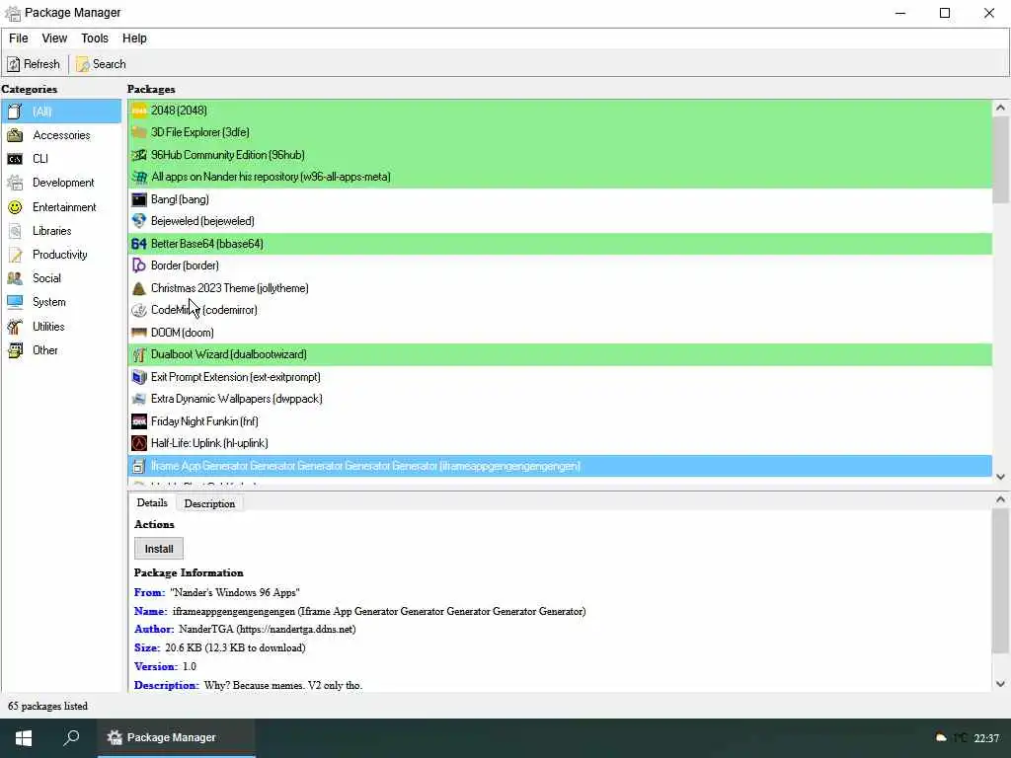Open the Windows Start button
Screen dimensions: 1011x758
24,737
